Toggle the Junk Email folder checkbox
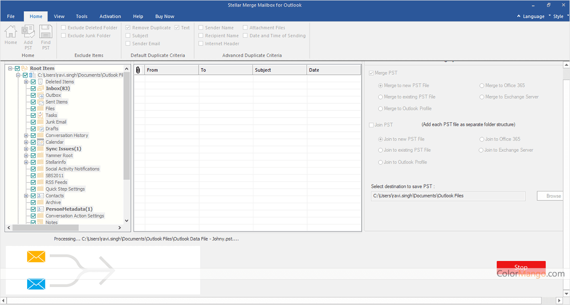This screenshot has width=570, height=305. point(33,122)
